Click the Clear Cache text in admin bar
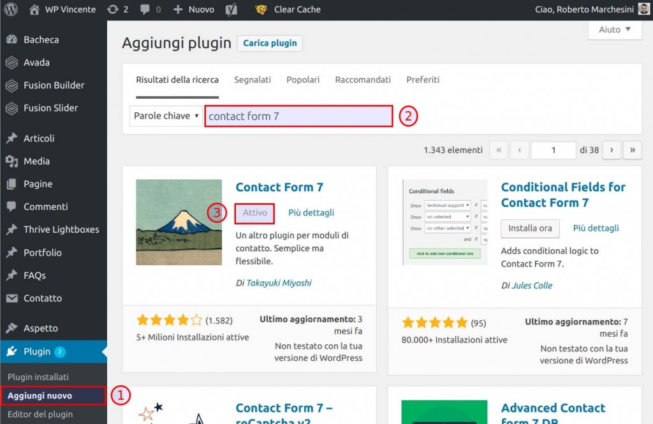Viewport: 653px width, 424px height. tap(297, 9)
